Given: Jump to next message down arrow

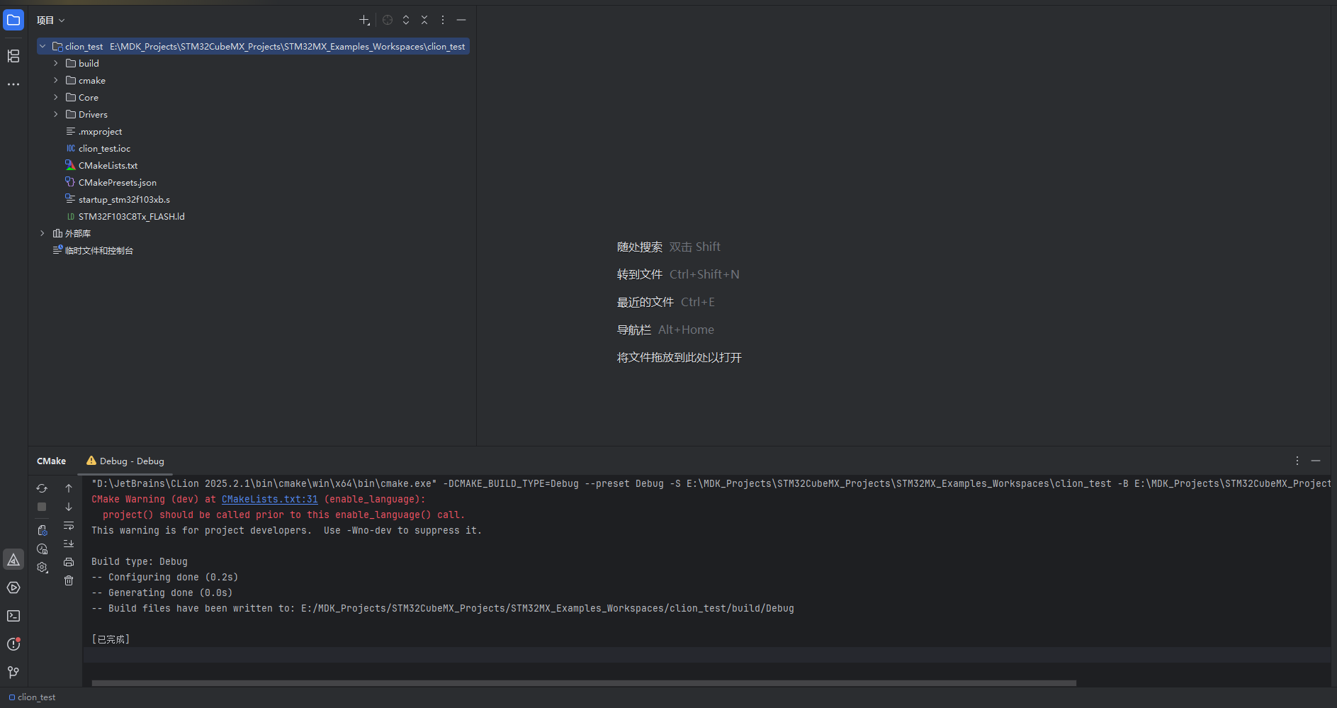Looking at the screenshot, I should (69, 507).
